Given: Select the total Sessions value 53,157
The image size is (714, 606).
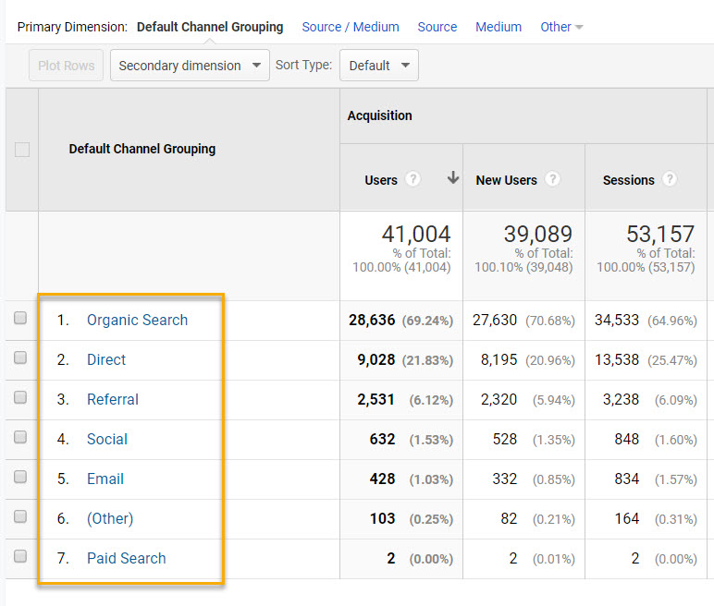Looking at the screenshot, I should pyautogui.click(x=660, y=234).
